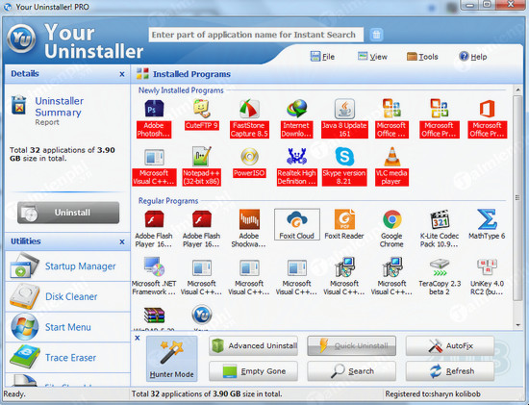The width and height of the screenshot is (529, 405).
Task: Open Disk Cleaner utility
Action: (67, 296)
